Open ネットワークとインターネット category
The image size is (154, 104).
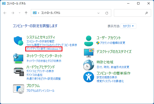pos(44,56)
